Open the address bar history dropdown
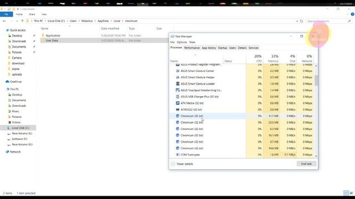The image size is (355, 199). coord(297,21)
